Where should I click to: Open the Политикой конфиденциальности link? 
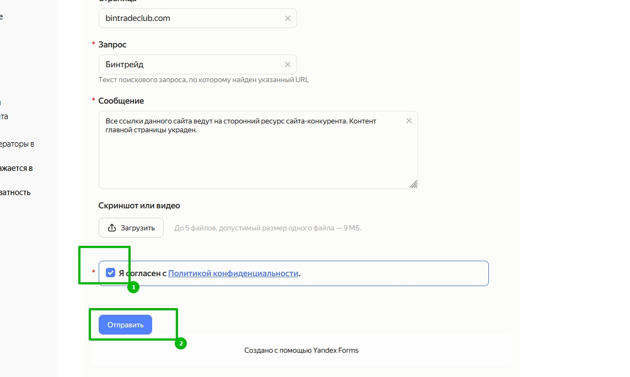[233, 273]
